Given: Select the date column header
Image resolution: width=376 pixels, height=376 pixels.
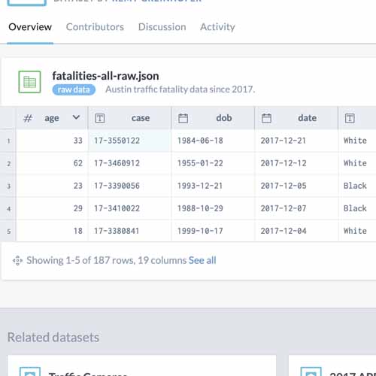Looking at the screenshot, I should pos(296,118).
